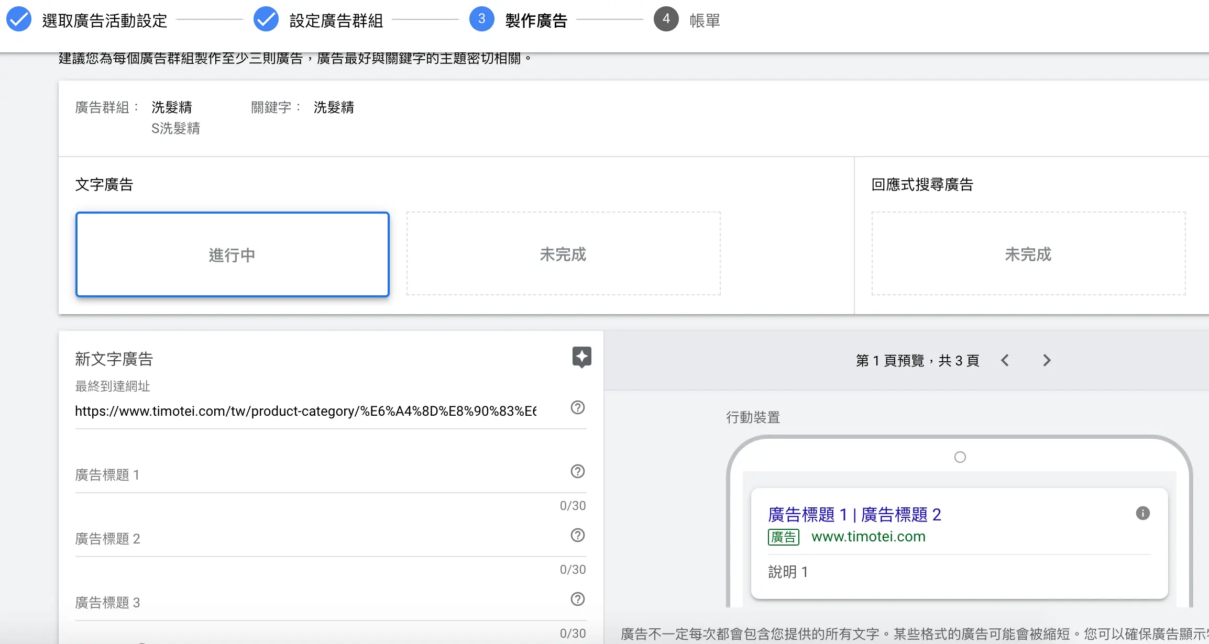This screenshot has height=644, width=1209.
Task: Click the checkmark icon for 選取廣告活動設定 step
Action: pyautogui.click(x=19, y=19)
